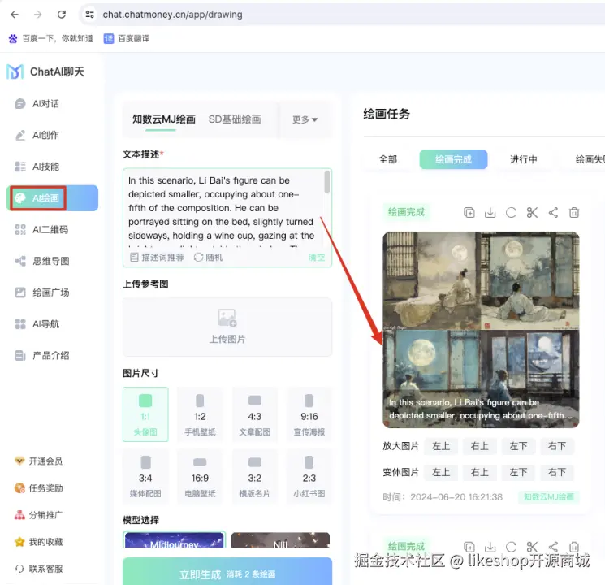Select 4:3 文章配图 size option
The height and width of the screenshot is (585, 605).
[x=255, y=414]
